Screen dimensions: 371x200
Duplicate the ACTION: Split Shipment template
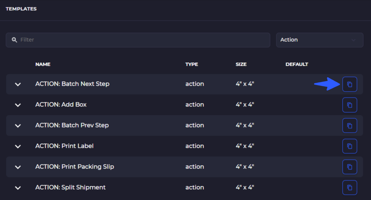(x=350, y=188)
